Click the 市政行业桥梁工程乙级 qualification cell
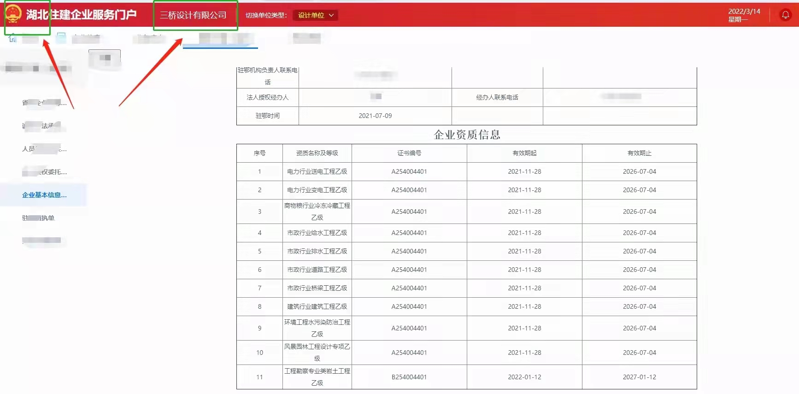 tap(317, 288)
